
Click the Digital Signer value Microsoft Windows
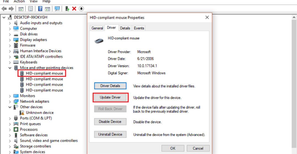[151, 73]
